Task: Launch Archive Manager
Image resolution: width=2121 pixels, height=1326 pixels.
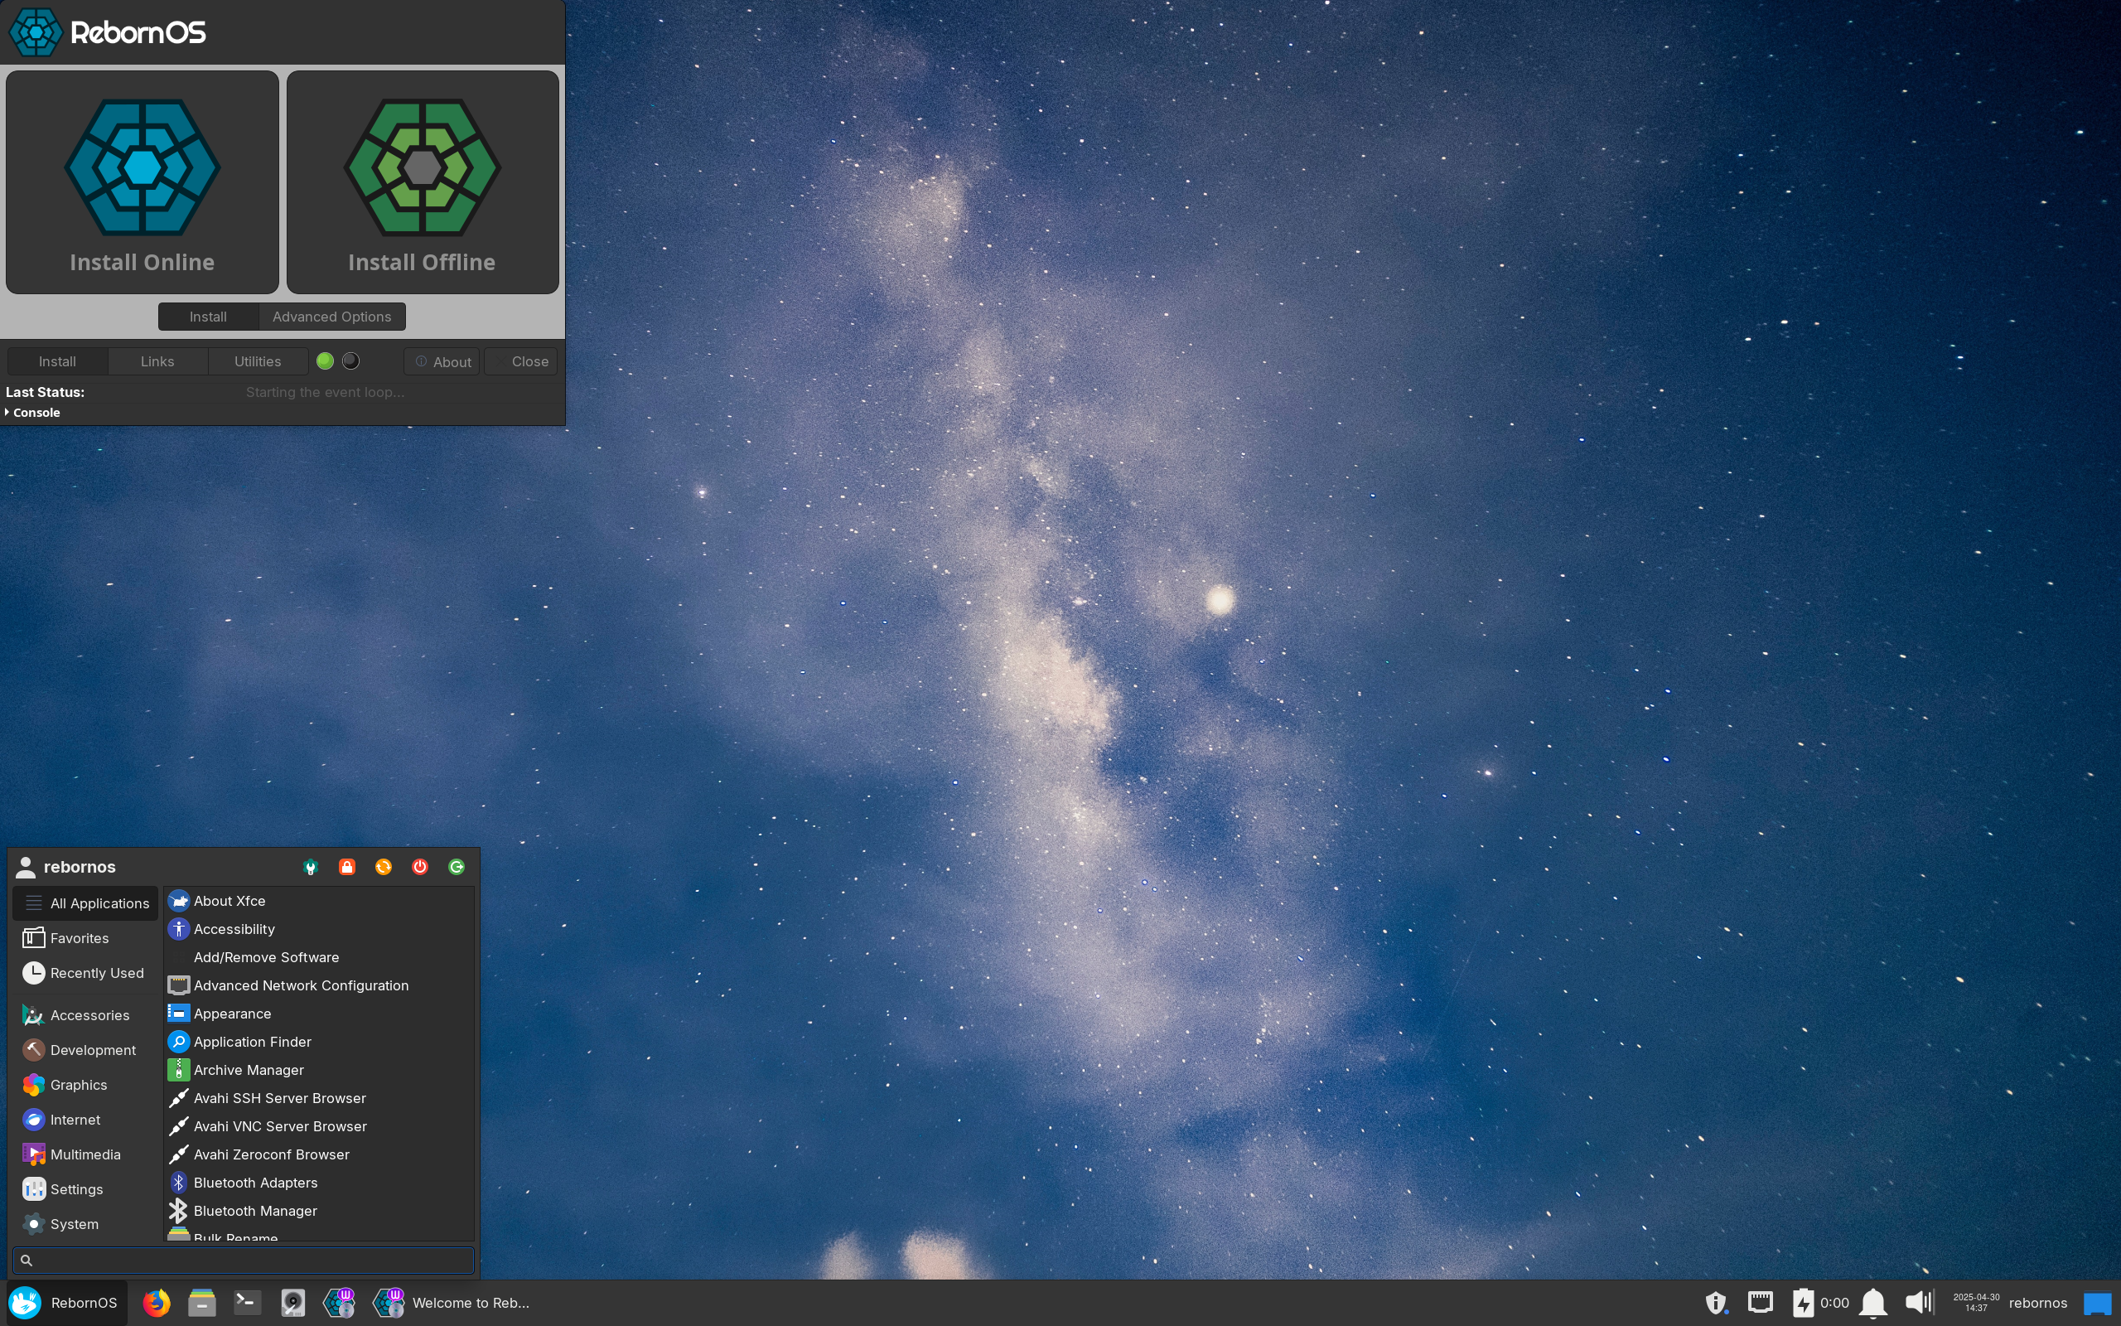Action: pyautogui.click(x=319, y=1069)
